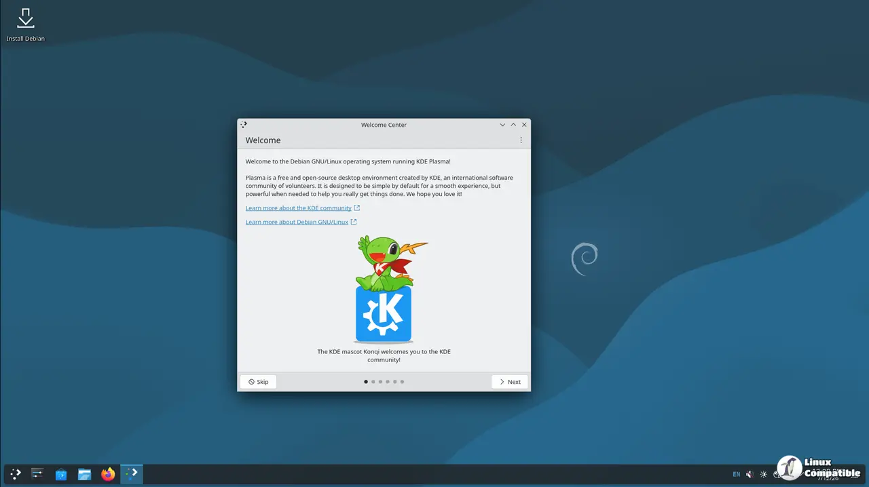Switch the EN keyboard layout indicator

737,475
